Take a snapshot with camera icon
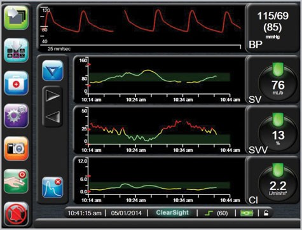 16,149
